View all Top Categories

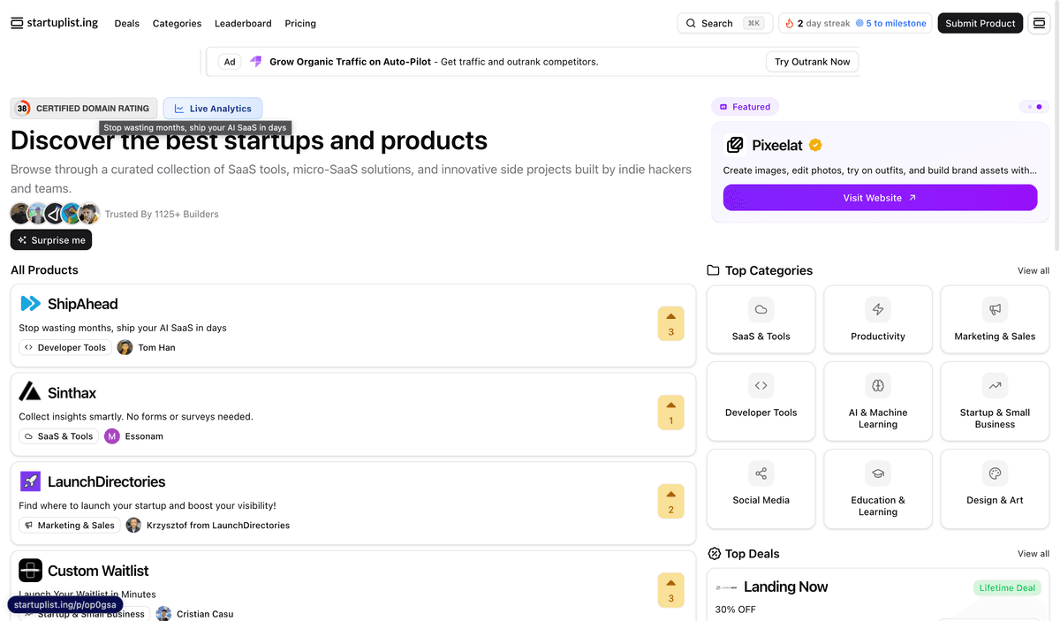click(1033, 271)
